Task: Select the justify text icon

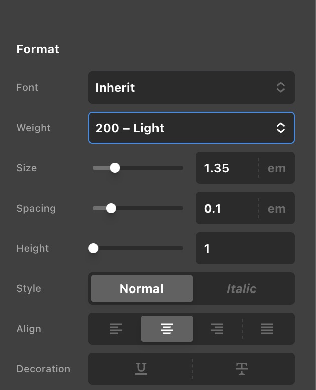Action: (x=267, y=329)
